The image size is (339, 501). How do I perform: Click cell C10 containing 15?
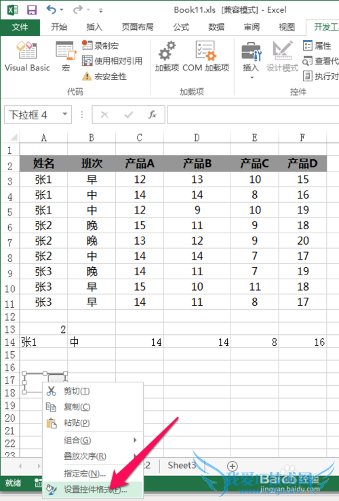[139, 287]
